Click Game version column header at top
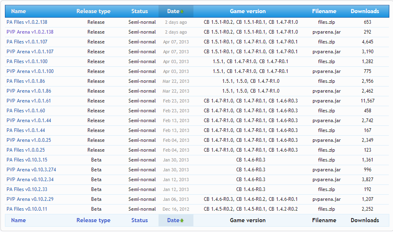Screen dimensions: 393x232 pos(248,11)
